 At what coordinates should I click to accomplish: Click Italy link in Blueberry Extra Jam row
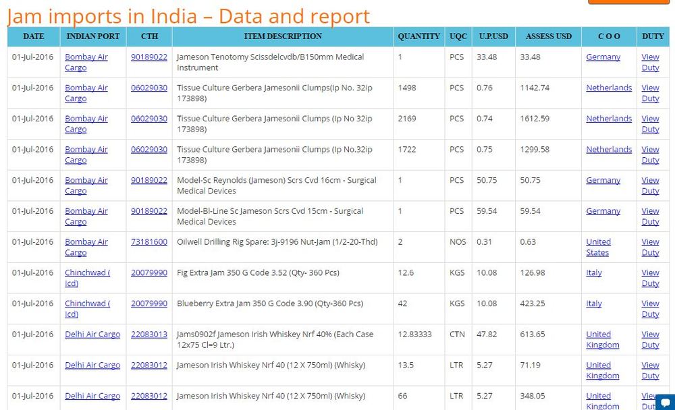[x=594, y=303]
